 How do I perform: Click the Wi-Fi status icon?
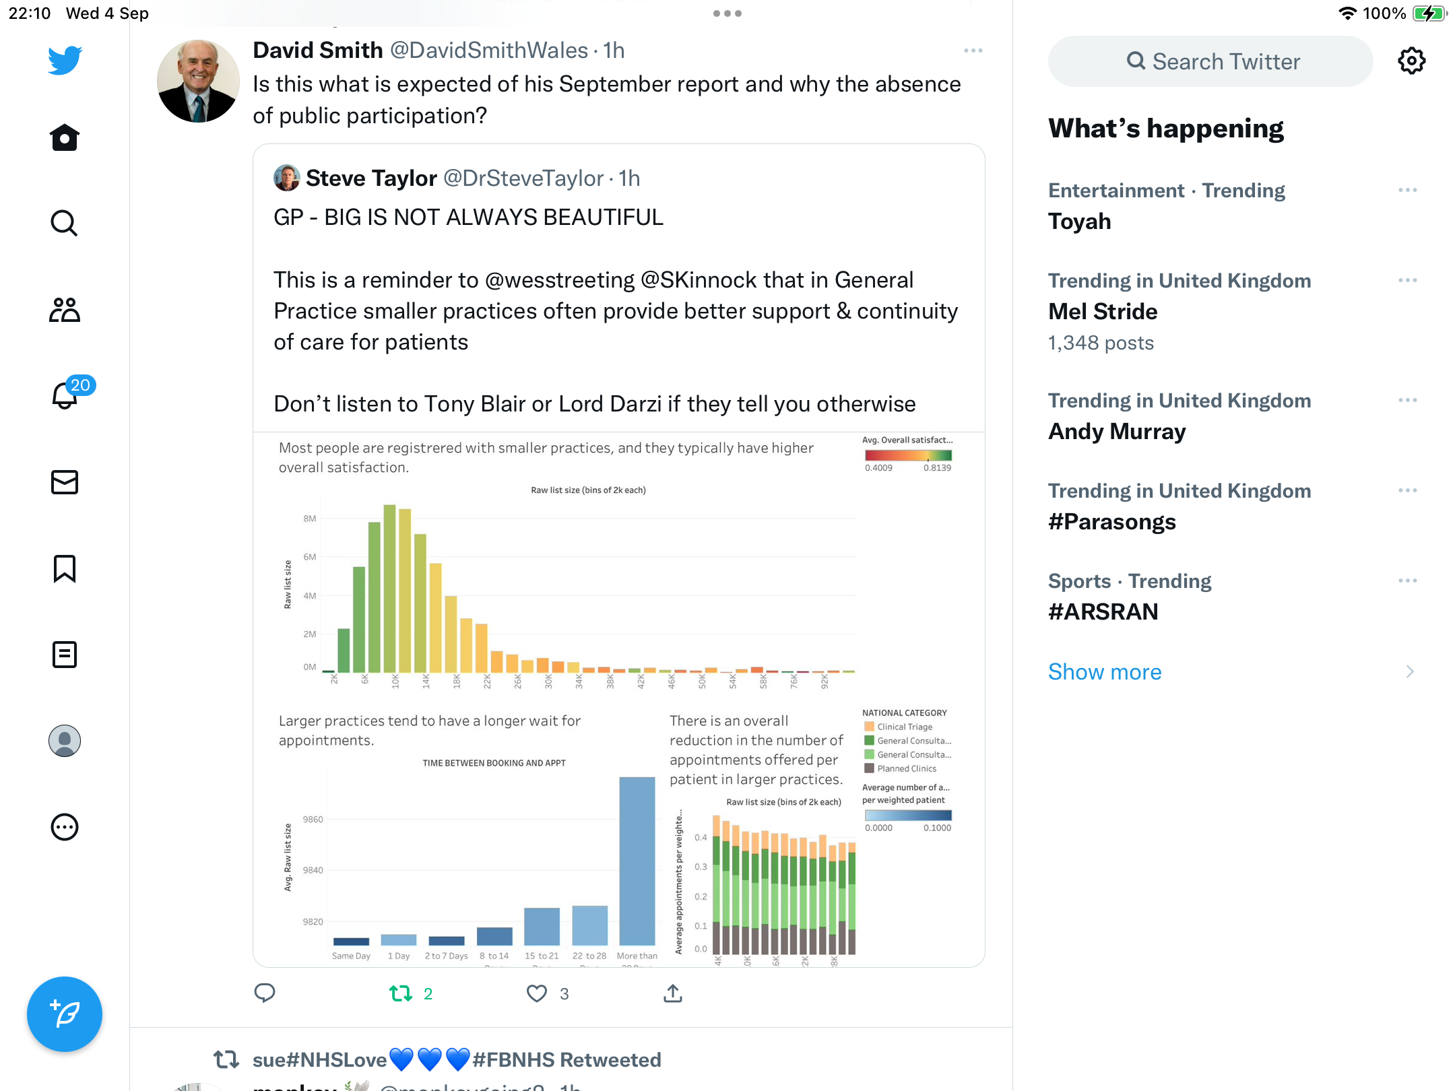coord(1347,13)
